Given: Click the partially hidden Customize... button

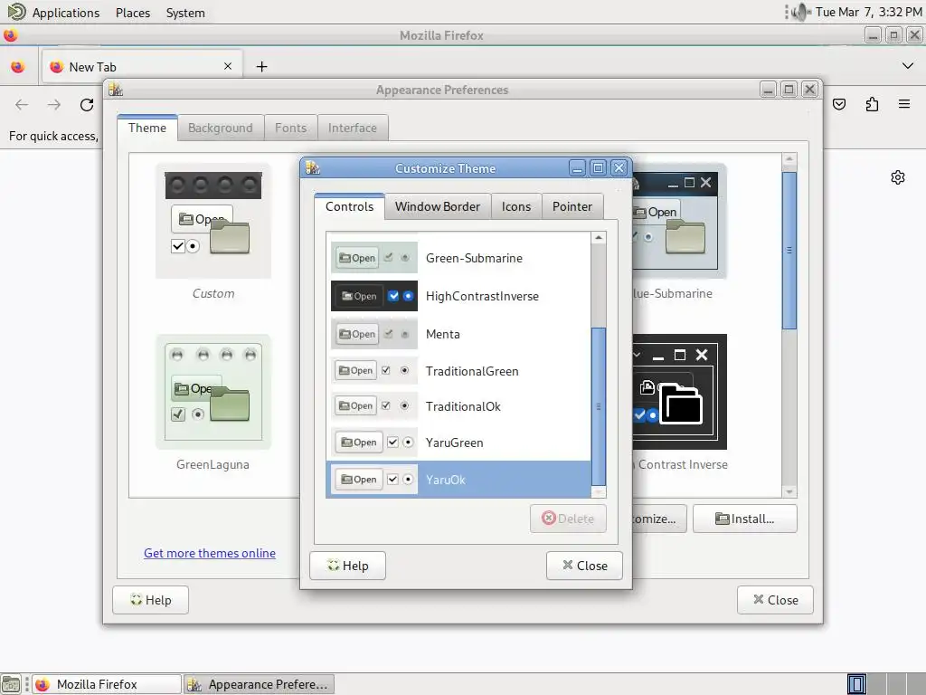Looking at the screenshot, I should [x=659, y=519].
